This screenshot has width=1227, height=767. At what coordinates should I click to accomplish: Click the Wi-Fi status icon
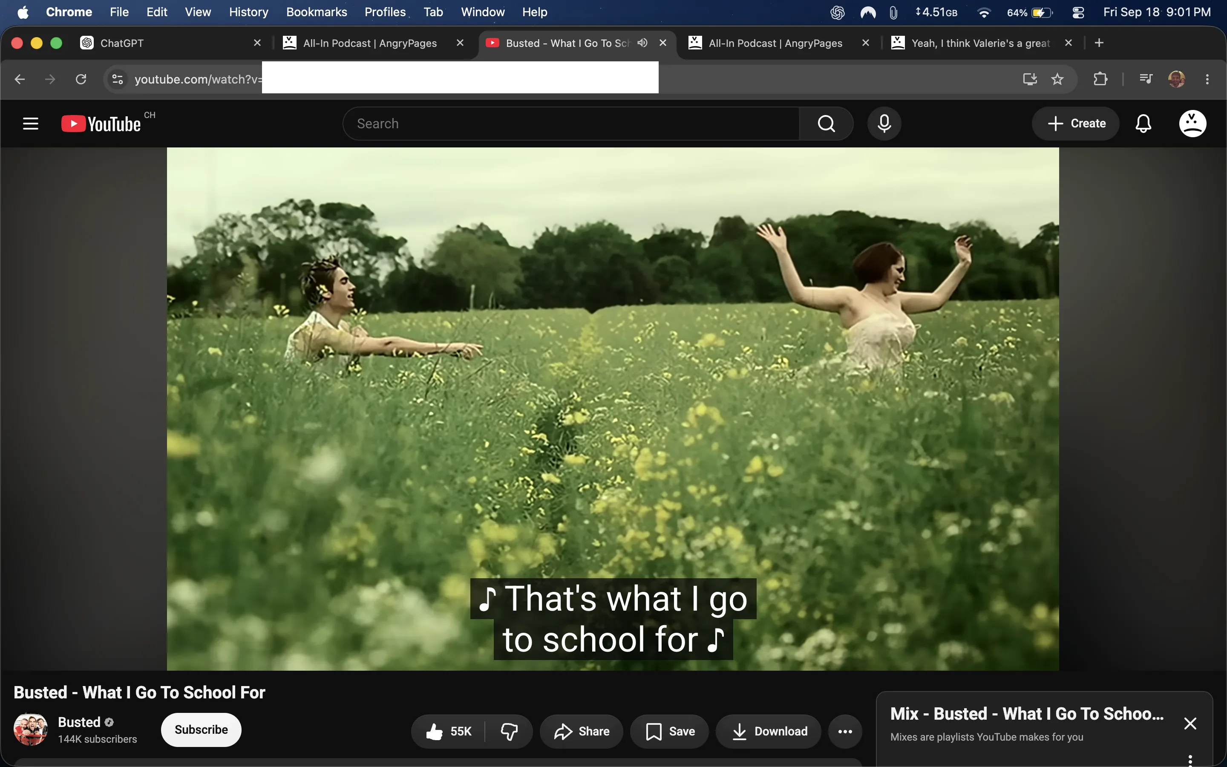pos(984,13)
